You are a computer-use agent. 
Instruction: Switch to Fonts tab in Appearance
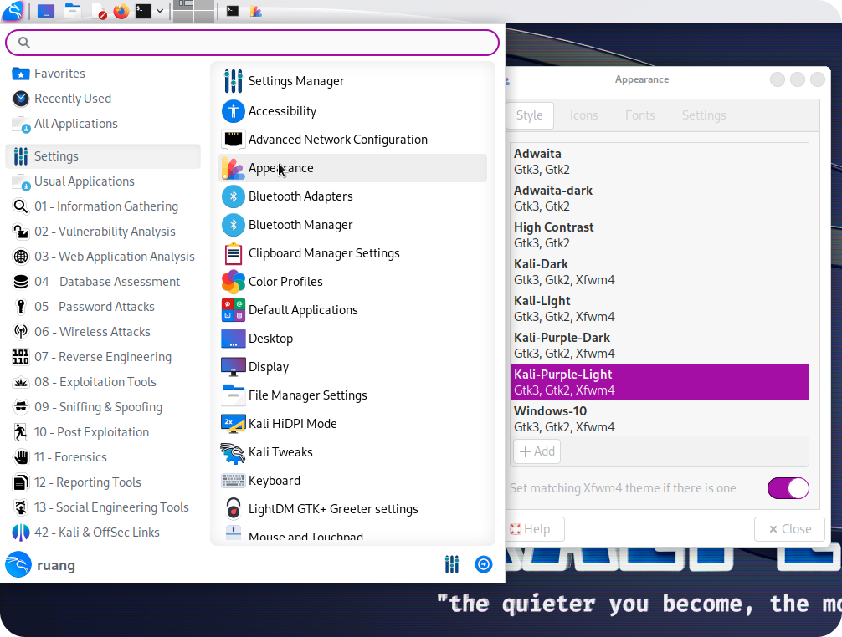point(639,115)
